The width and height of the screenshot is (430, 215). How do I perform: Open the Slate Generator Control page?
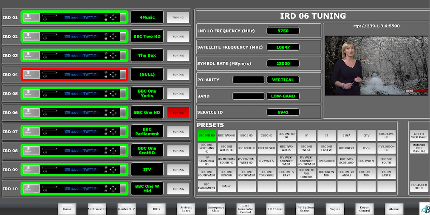click(x=246, y=209)
